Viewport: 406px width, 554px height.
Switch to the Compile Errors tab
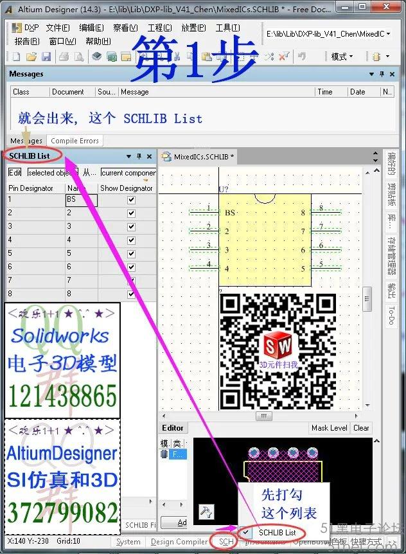click(x=75, y=141)
